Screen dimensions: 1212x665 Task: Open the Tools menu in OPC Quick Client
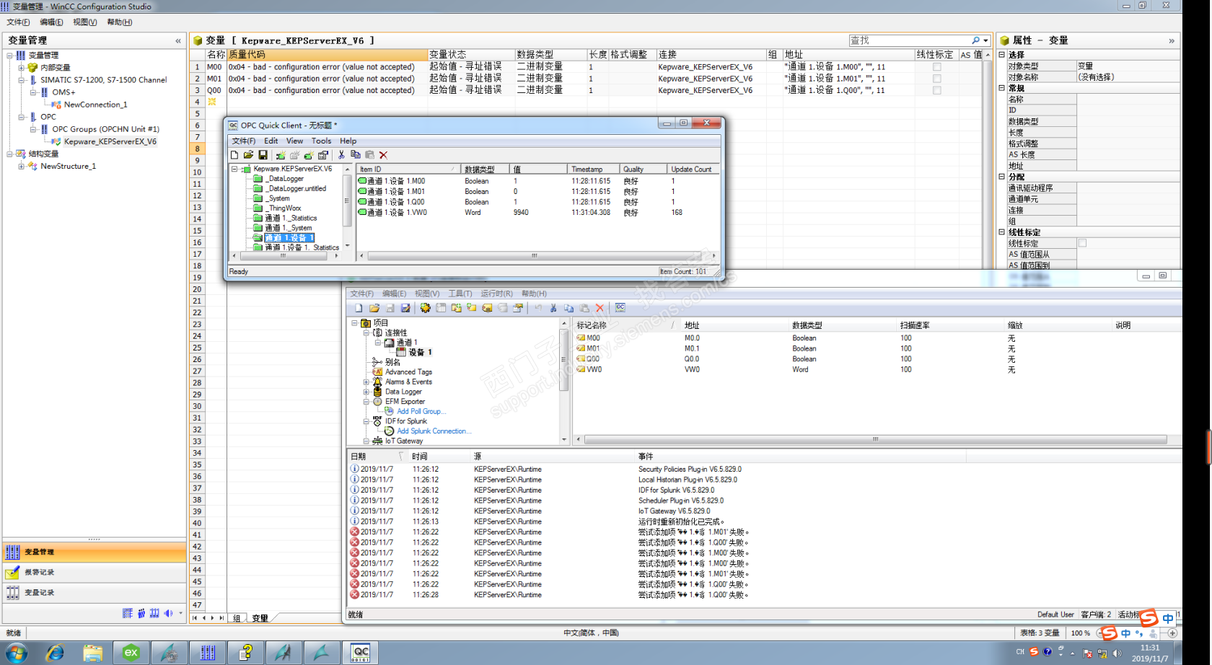321,141
